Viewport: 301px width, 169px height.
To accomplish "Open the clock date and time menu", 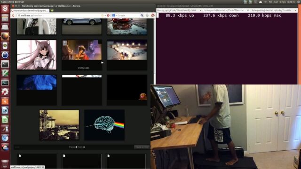I will 285,2.
